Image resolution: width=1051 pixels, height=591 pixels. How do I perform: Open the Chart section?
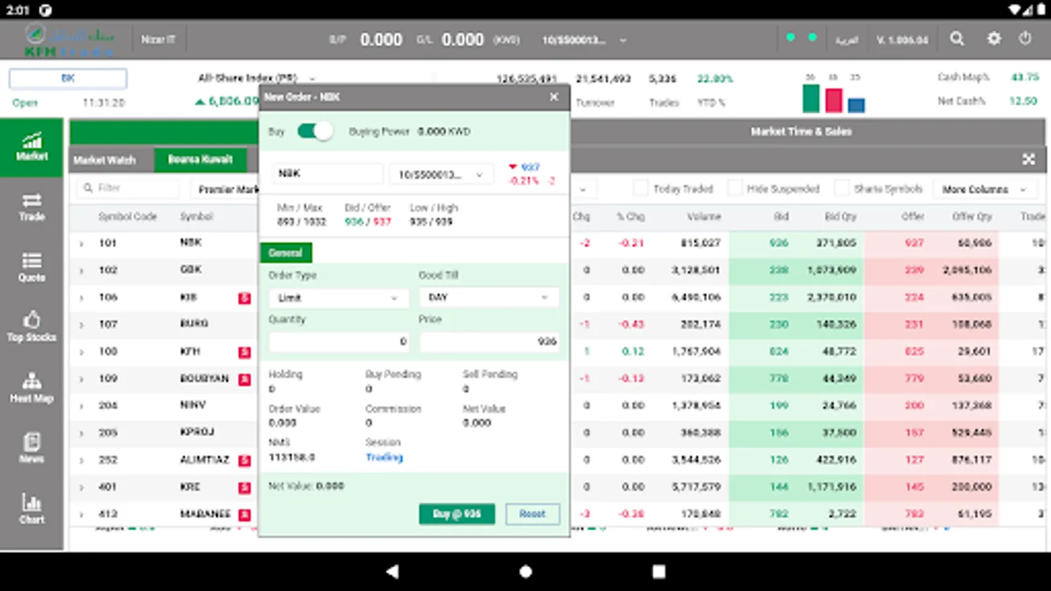(32, 509)
